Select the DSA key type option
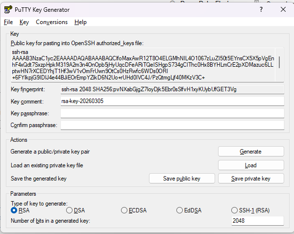 [69, 210]
